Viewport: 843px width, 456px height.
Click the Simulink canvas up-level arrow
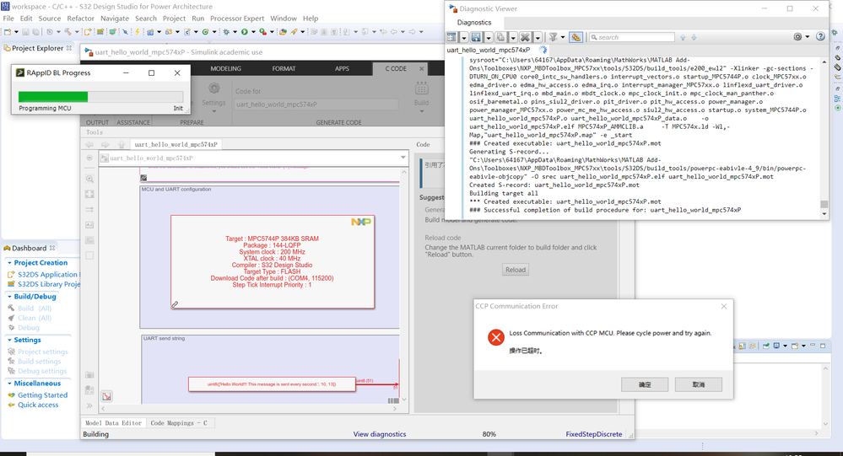pyautogui.click(x=122, y=144)
